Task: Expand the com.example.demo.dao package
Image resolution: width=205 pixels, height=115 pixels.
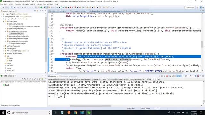Action: click(x=6, y=29)
